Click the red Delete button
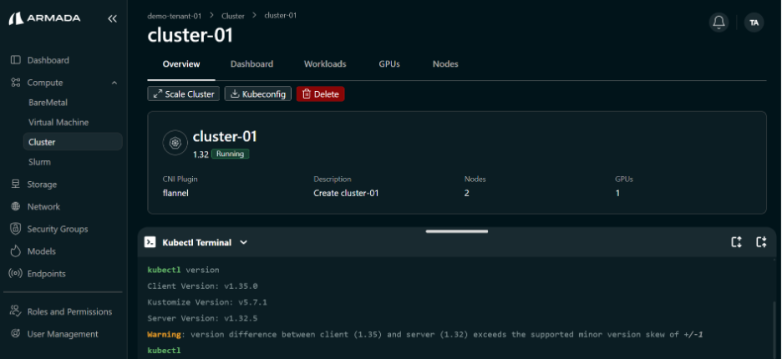 tap(321, 94)
